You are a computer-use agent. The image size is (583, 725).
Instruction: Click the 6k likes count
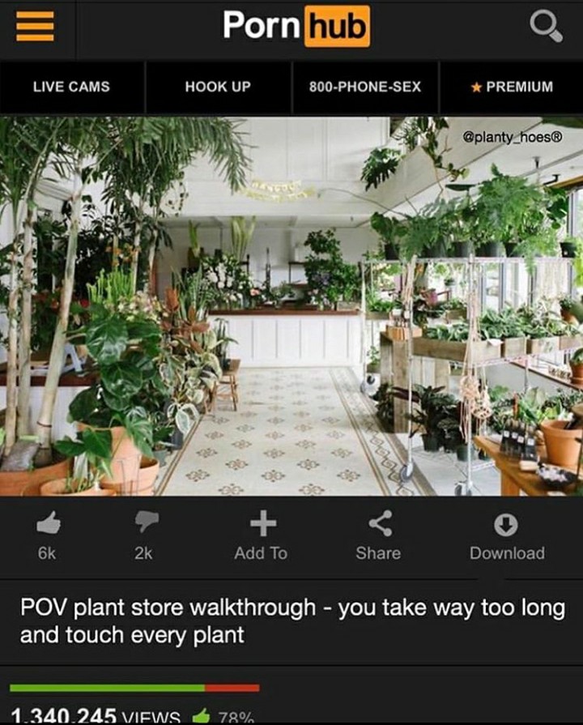tap(47, 553)
